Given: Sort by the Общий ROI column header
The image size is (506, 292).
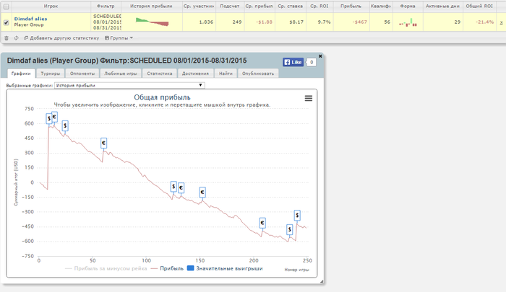Looking at the screenshot, I should point(479,6).
